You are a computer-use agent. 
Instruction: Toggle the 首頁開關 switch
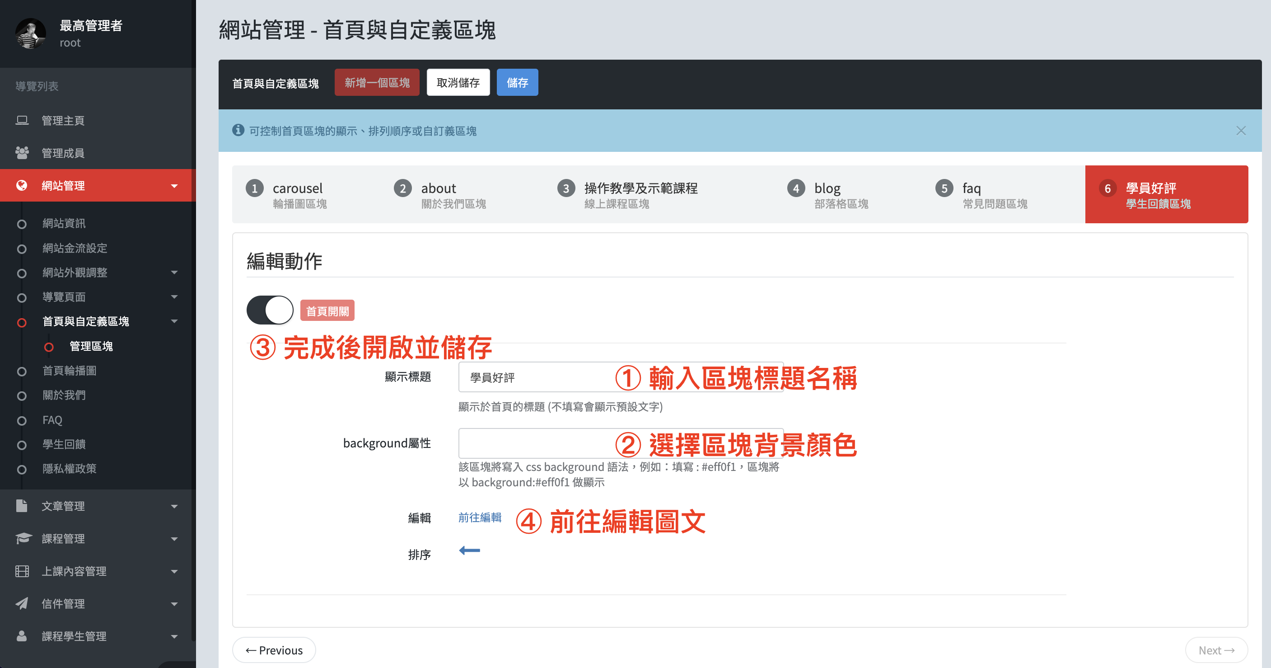[x=270, y=310]
